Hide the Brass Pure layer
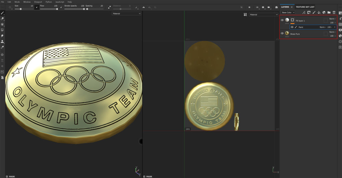Viewport: 342px width, 178px height. pyautogui.click(x=282, y=33)
